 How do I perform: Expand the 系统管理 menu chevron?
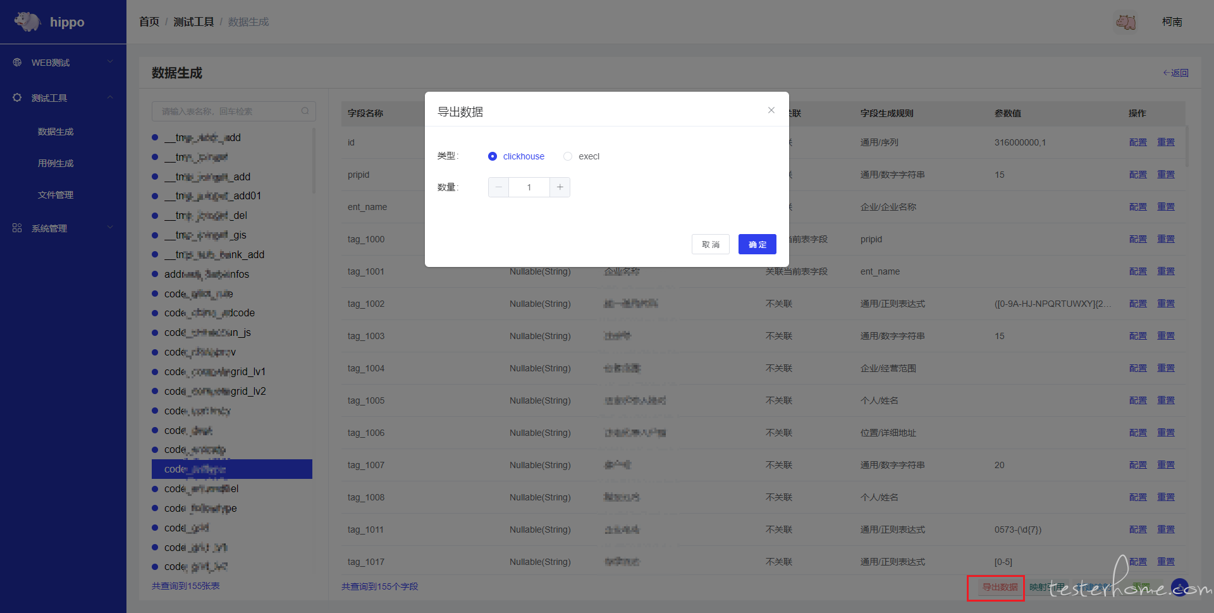(110, 228)
